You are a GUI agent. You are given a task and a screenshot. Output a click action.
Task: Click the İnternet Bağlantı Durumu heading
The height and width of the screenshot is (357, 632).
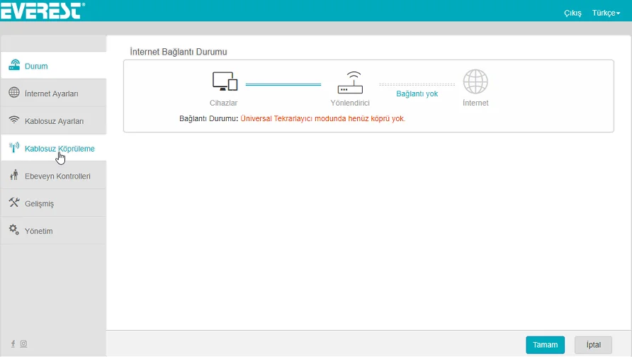pyautogui.click(x=182, y=52)
